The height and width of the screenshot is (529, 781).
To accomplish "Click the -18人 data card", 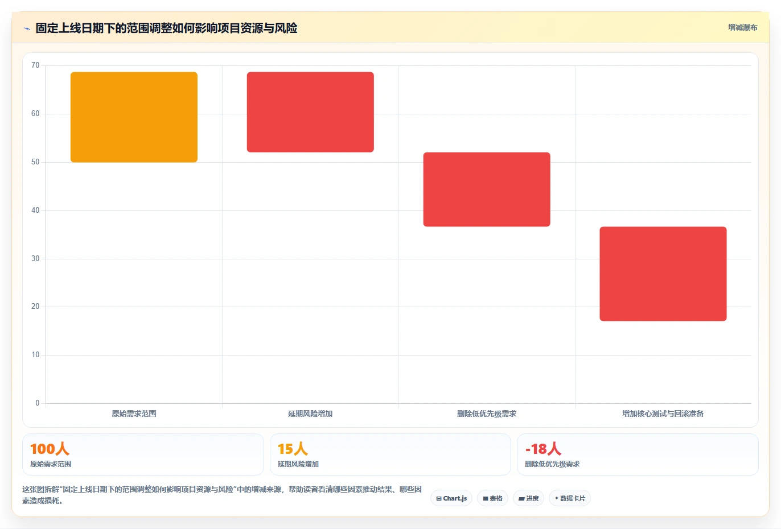I will [x=638, y=454].
